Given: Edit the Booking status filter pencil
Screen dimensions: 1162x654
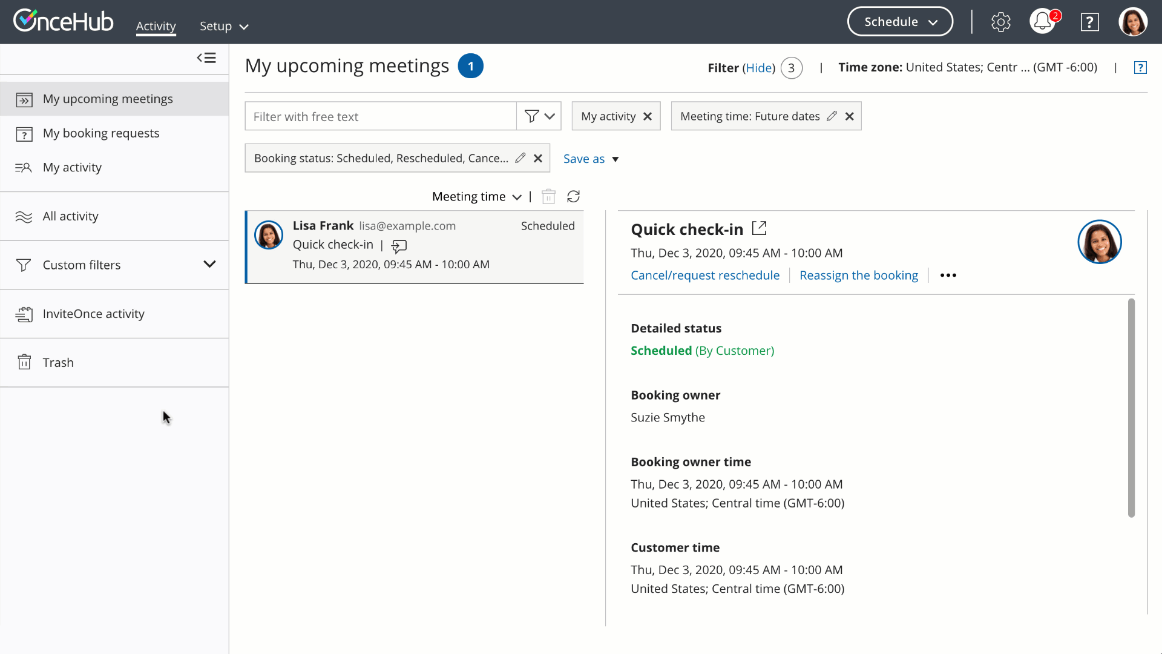Looking at the screenshot, I should [520, 158].
